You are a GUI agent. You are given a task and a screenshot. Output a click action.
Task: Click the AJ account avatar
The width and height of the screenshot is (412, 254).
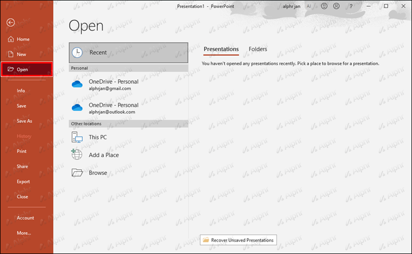click(x=309, y=6)
